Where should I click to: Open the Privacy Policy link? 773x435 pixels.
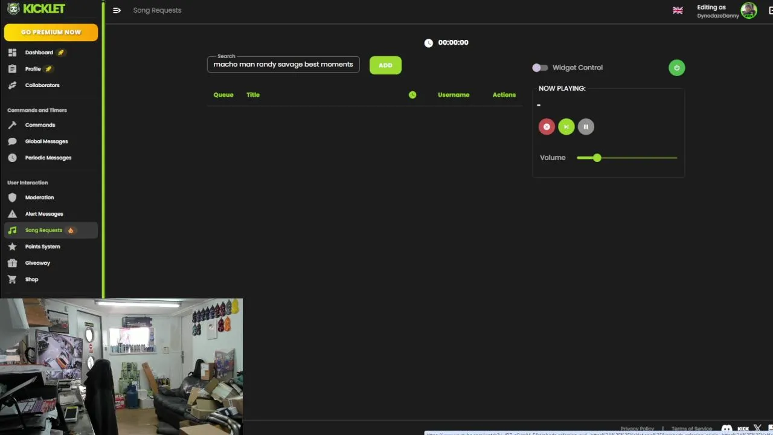pyautogui.click(x=637, y=429)
